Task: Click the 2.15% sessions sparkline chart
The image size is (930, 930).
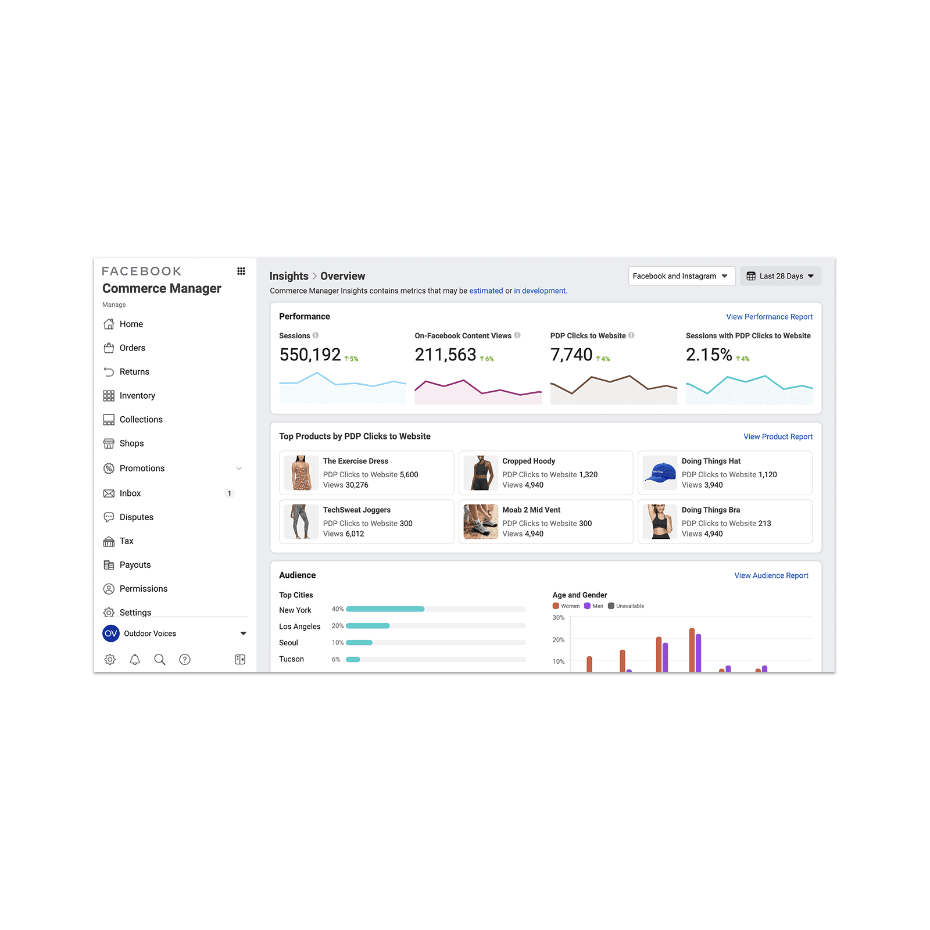Action: (749, 389)
